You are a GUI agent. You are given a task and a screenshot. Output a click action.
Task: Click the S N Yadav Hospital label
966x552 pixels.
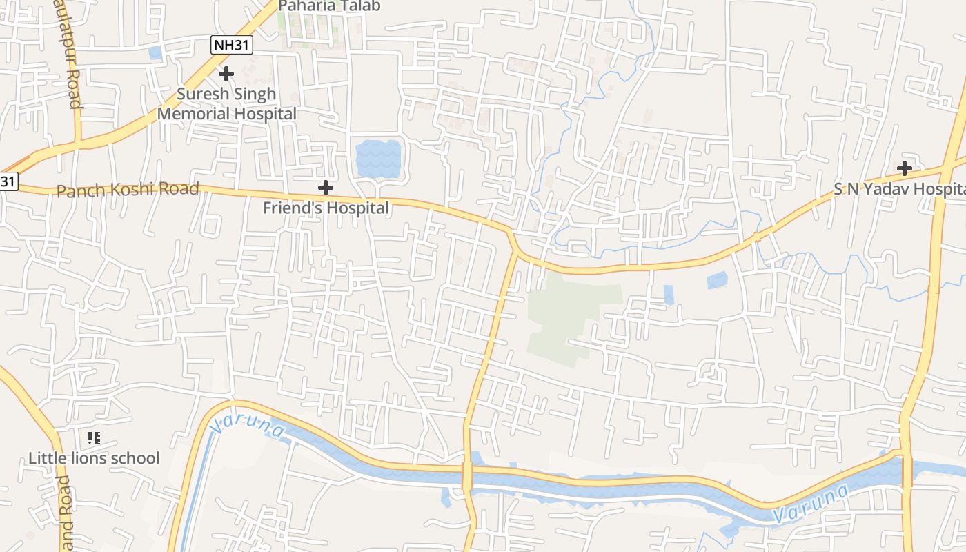tap(899, 189)
